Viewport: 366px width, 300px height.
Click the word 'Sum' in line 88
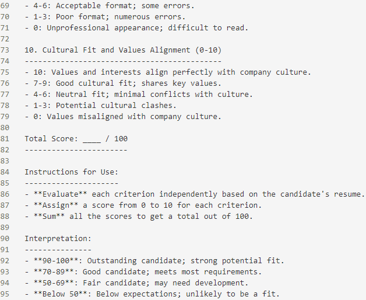(x=49, y=217)
